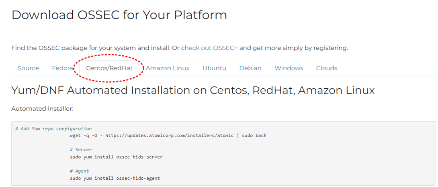
Task: Open the Clouds tab
Action: coord(327,68)
